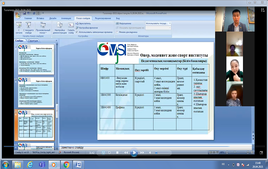Open the 'Дизайн' ribbon tab

coord(53,18)
